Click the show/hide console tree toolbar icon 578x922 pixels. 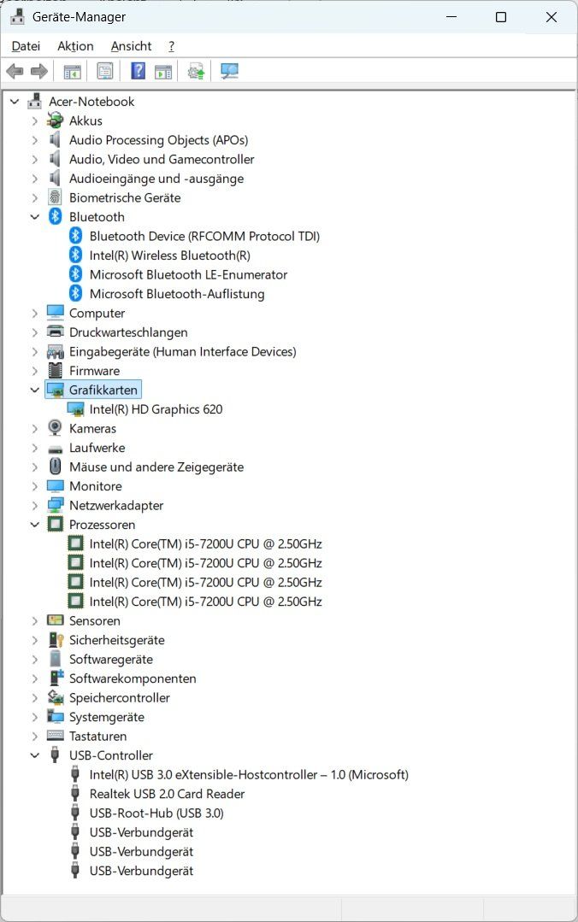pos(73,72)
